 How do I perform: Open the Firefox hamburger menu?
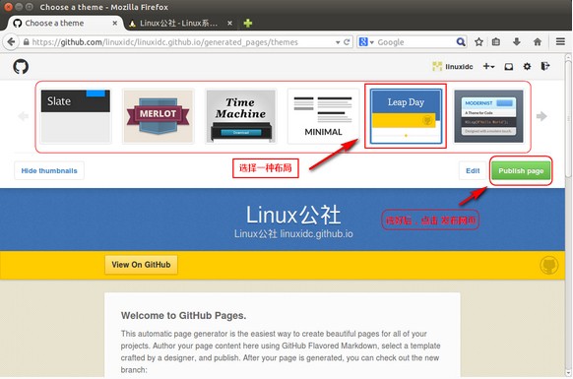[560, 41]
